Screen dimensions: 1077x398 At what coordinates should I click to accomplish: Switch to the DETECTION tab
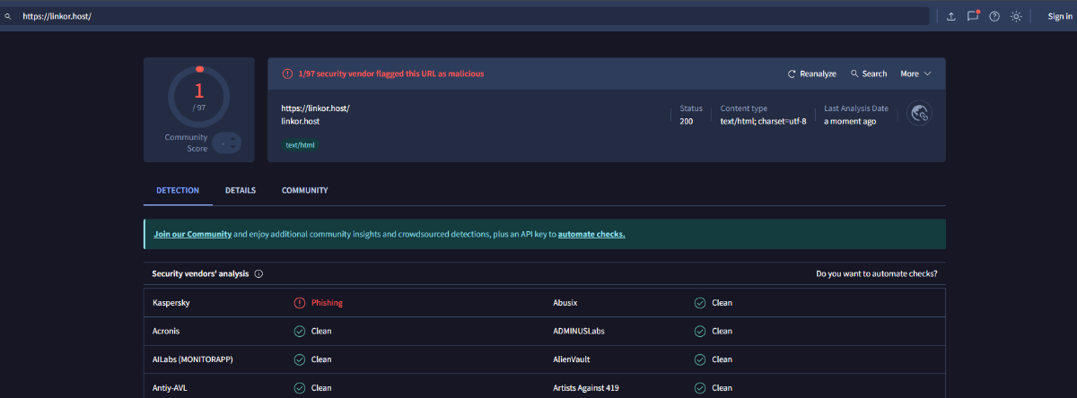tap(178, 191)
